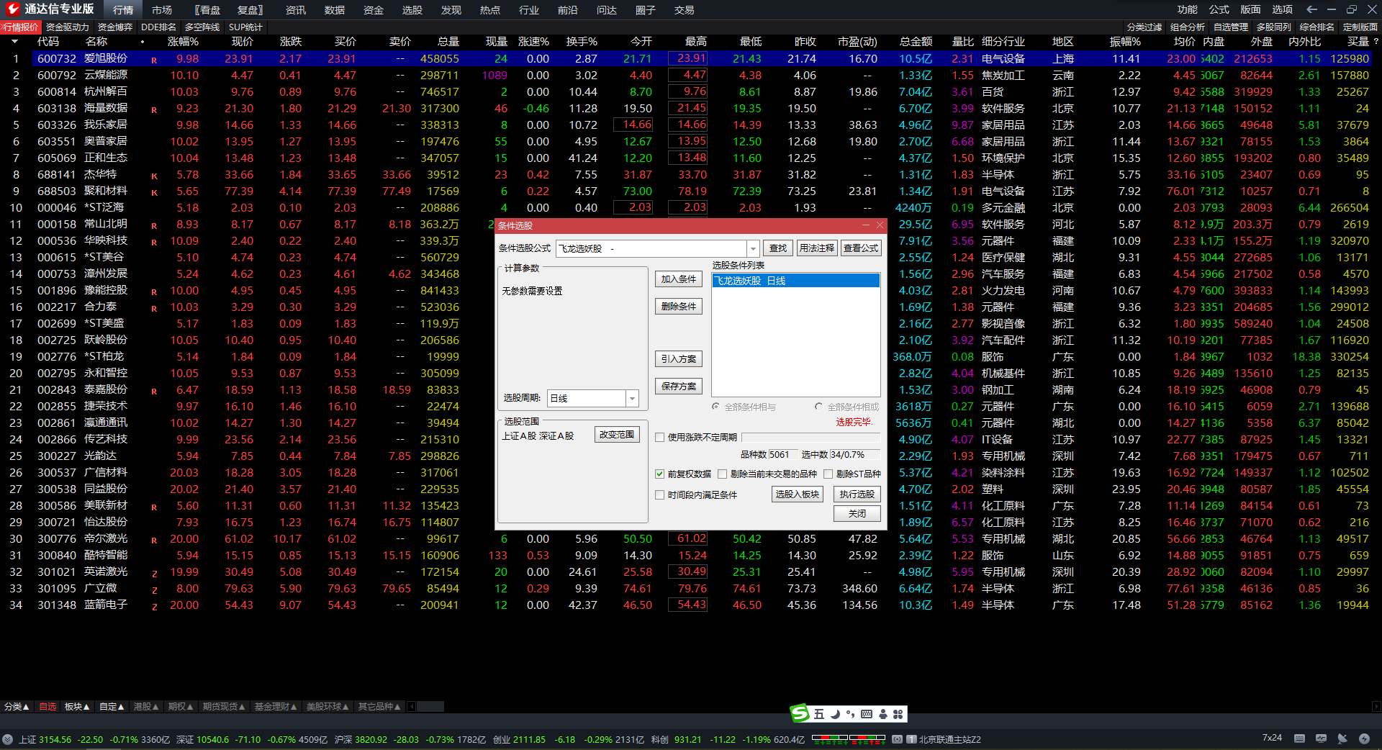The height and width of the screenshot is (750, 1382).
Task: Uncheck the 前复权数据 checkbox
Action: pyautogui.click(x=659, y=474)
